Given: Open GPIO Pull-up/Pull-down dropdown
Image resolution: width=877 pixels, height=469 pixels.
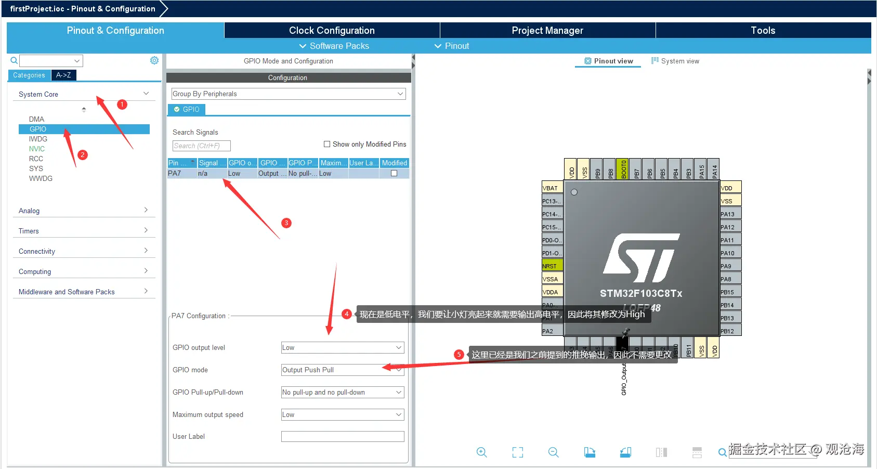Looking at the screenshot, I should (343, 392).
